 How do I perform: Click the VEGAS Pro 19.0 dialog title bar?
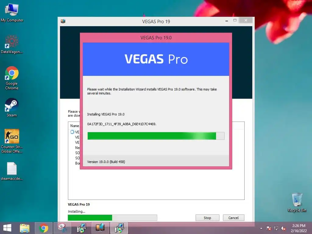tap(156, 37)
